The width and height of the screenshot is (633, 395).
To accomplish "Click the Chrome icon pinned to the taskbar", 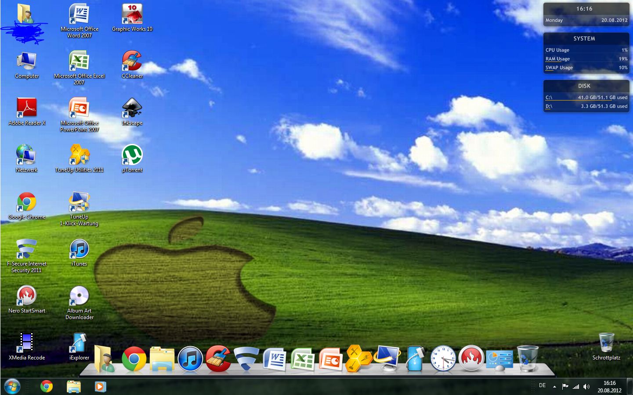I will pos(47,386).
